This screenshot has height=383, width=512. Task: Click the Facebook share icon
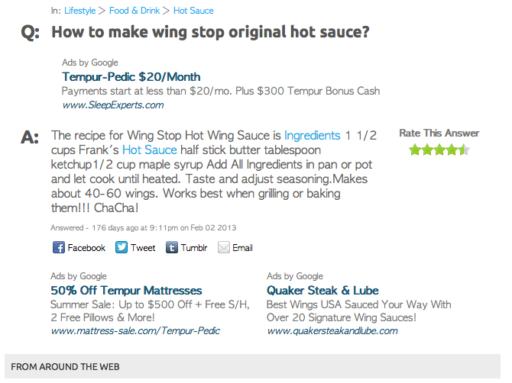tap(59, 247)
